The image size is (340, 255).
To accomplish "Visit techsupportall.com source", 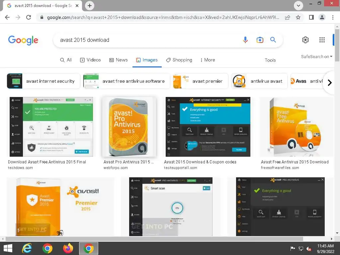I will pos(180,168).
